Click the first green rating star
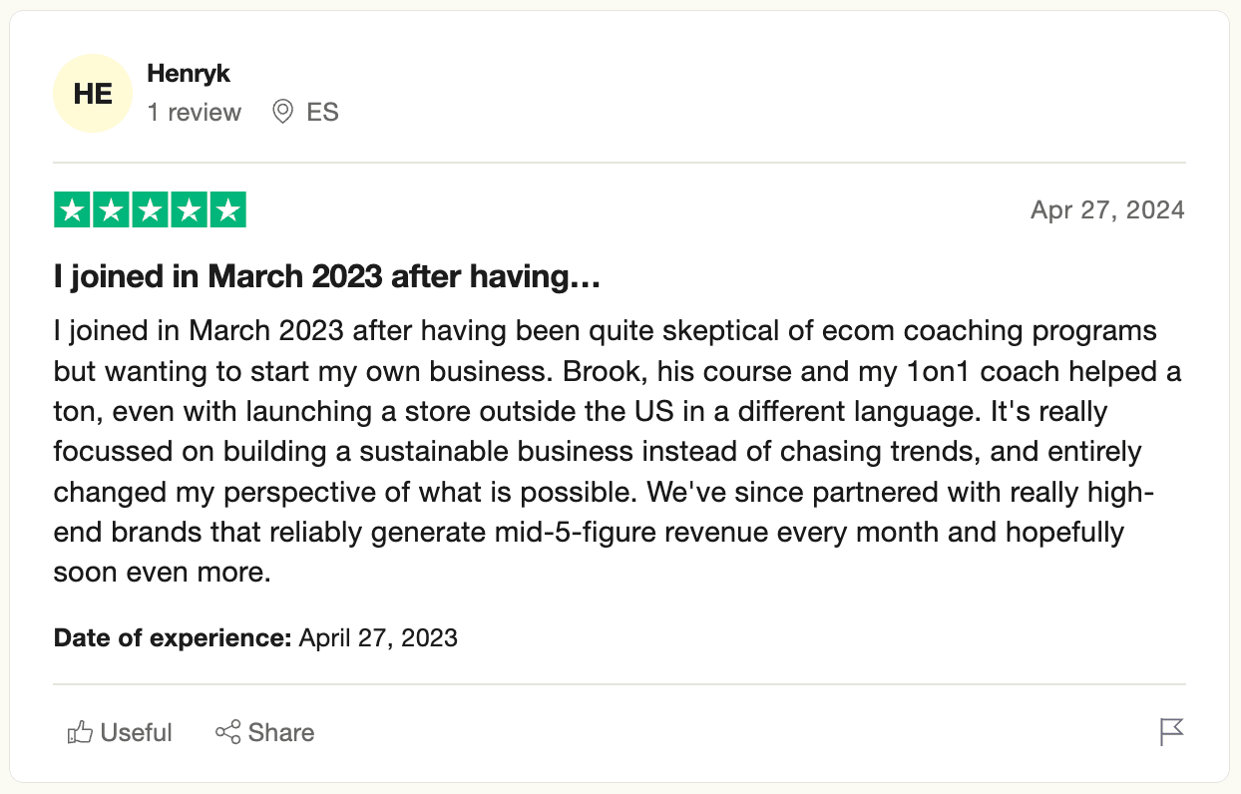This screenshot has width=1241, height=794. coord(72,210)
